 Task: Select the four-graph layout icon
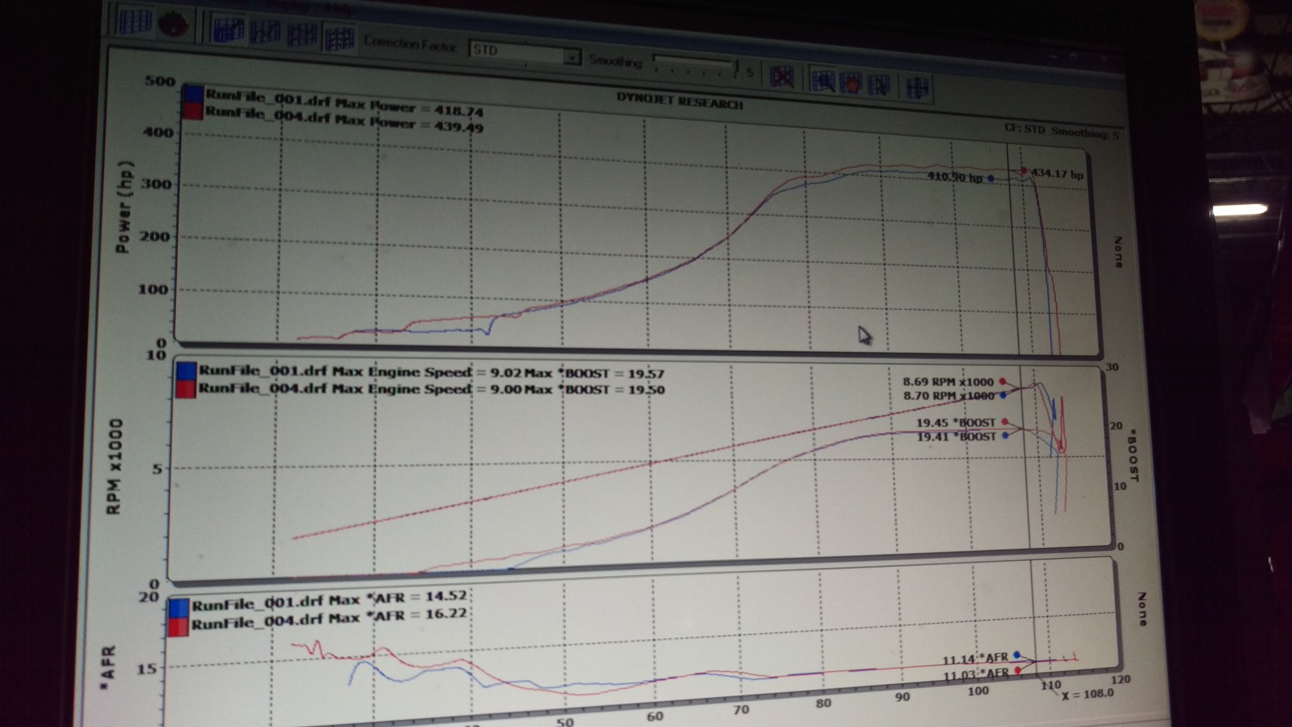click(x=339, y=38)
